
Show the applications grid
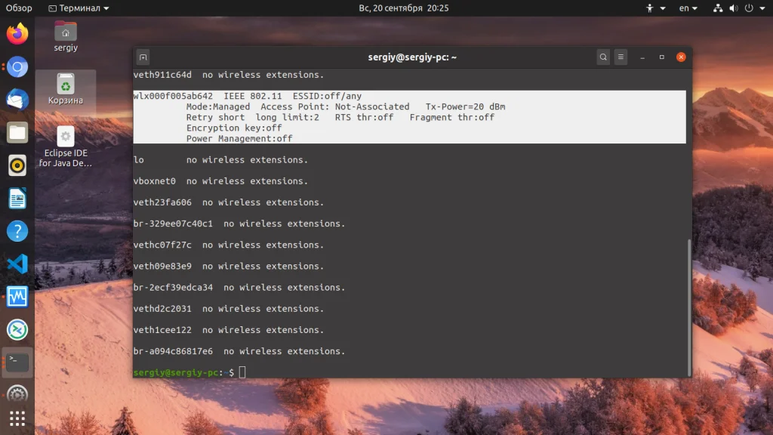(17, 418)
